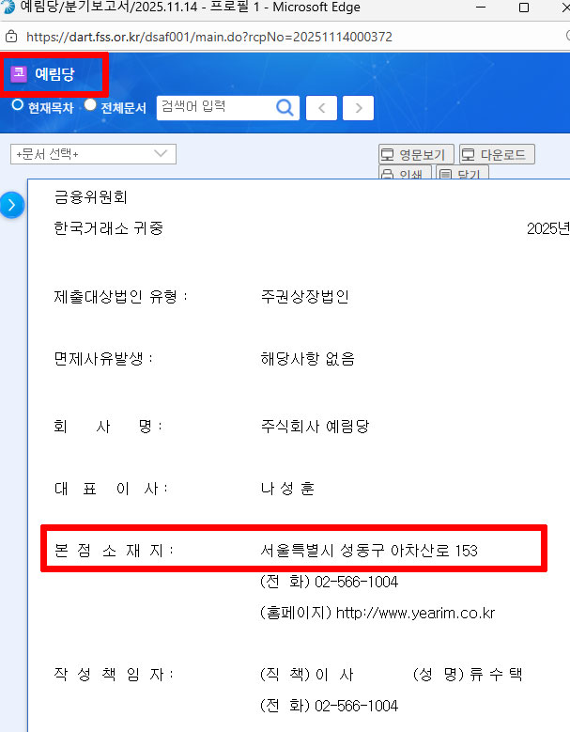Click the label 본 점 소 재 지
The width and height of the screenshot is (570, 732).
(x=114, y=551)
